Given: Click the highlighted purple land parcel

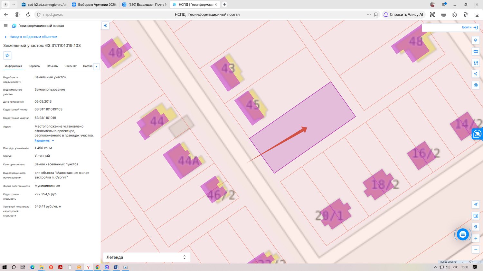Looking at the screenshot, I should point(302,127).
